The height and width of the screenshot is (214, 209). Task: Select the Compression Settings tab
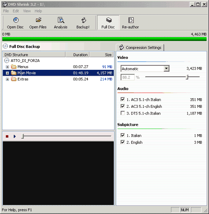(140, 48)
